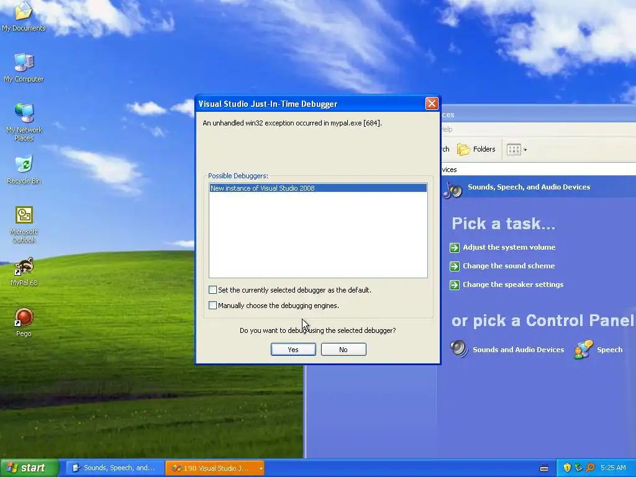636x477 pixels.
Task: Click Adjust the system volume link
Action: point(509,247)
